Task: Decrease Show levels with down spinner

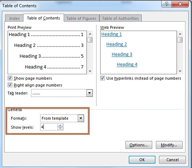Action: pos(60,128)
